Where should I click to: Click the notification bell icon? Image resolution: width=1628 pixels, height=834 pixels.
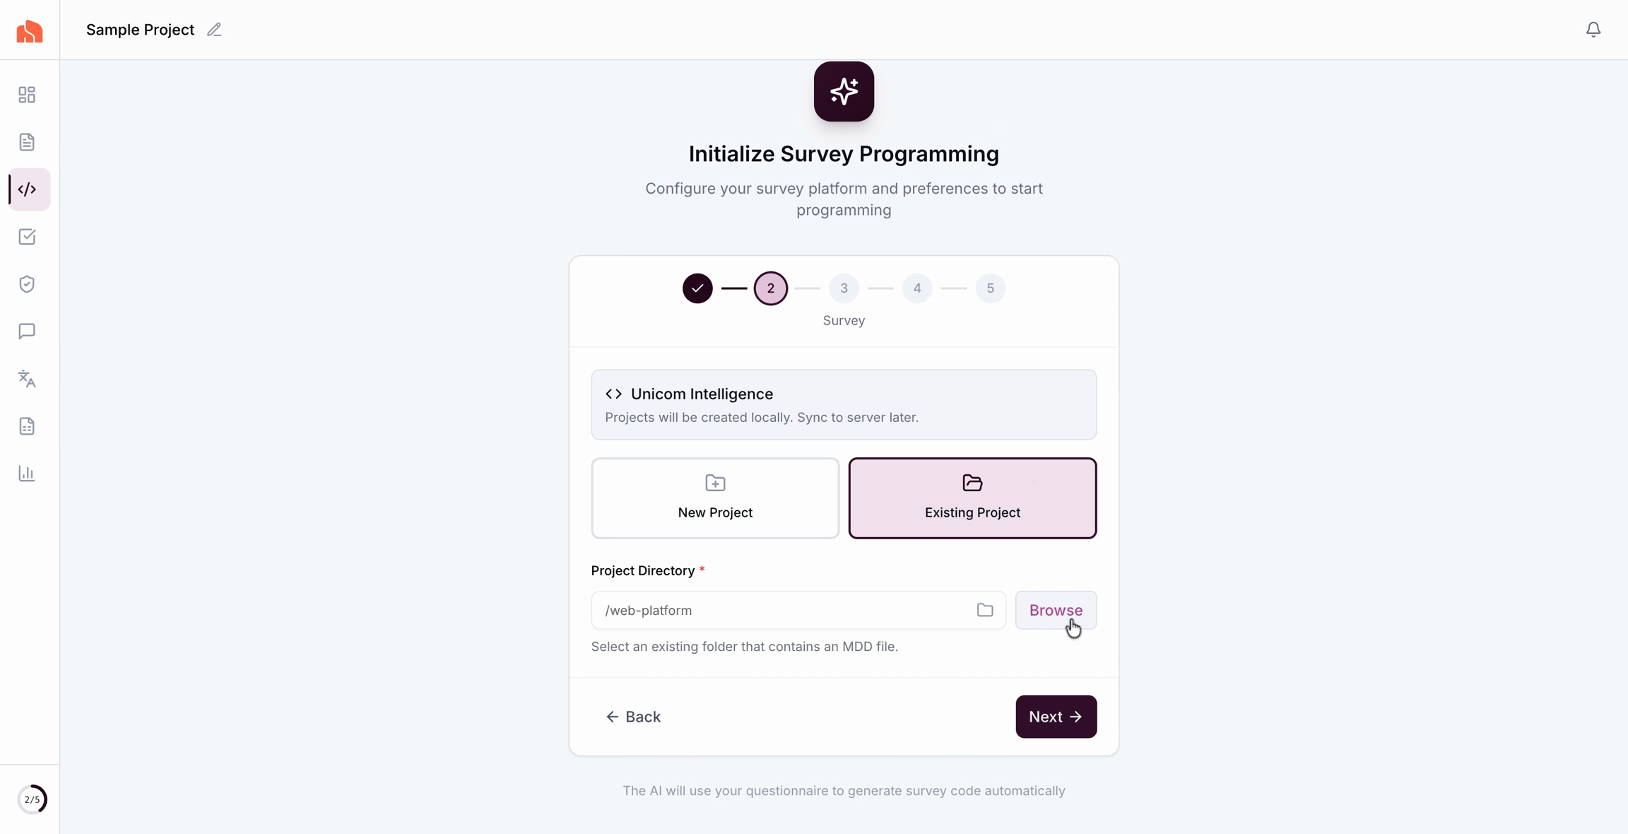point(1593,30)
